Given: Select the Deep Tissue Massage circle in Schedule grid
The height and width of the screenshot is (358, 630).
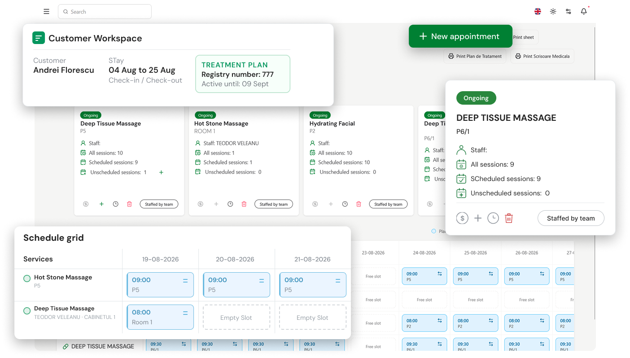Looking at the screenshot, I should click(x=27, y=310).
